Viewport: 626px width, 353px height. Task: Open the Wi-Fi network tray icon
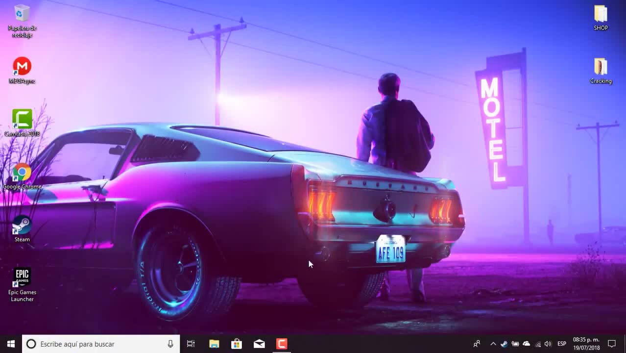(x=538, y=344)
